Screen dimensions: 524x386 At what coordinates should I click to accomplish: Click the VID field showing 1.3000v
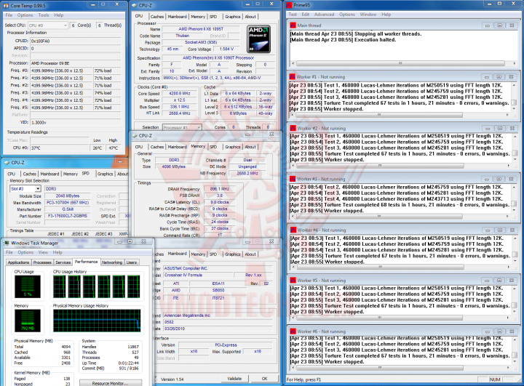(75, 122)
